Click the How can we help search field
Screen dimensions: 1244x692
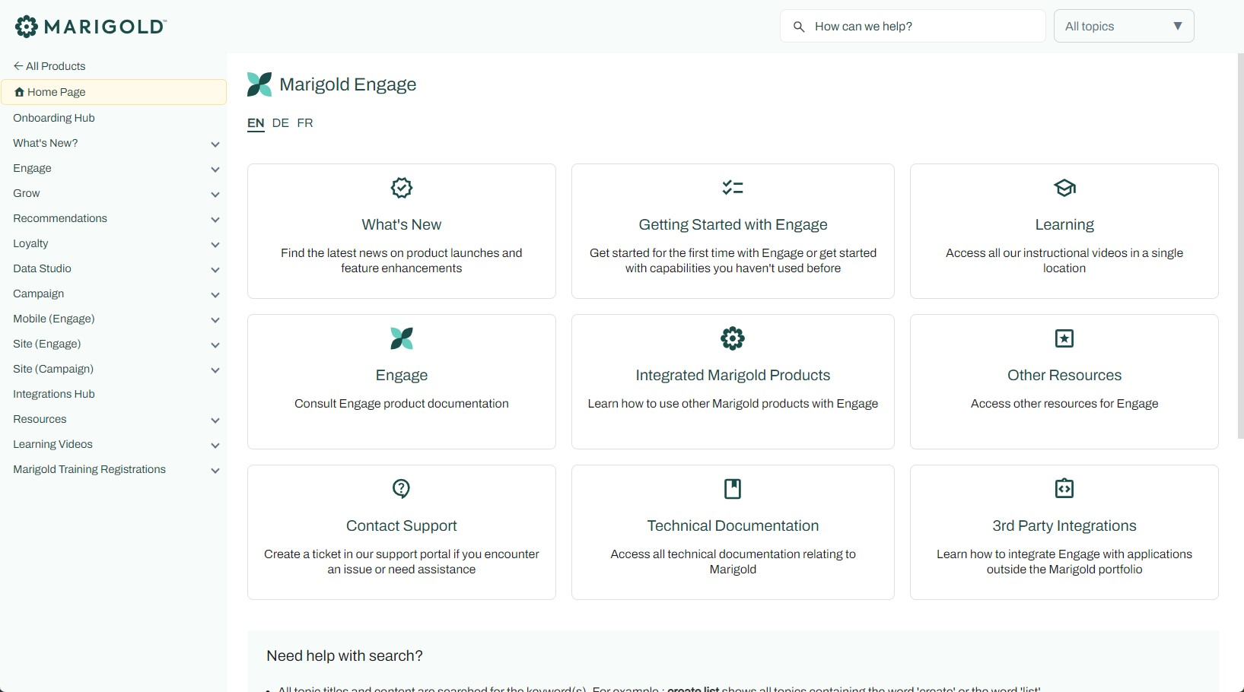click(921, 27)
